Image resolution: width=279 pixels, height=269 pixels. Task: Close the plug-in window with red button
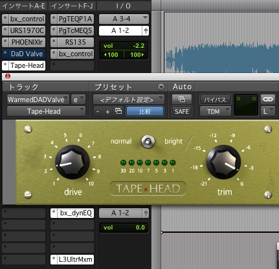point(8,76)
